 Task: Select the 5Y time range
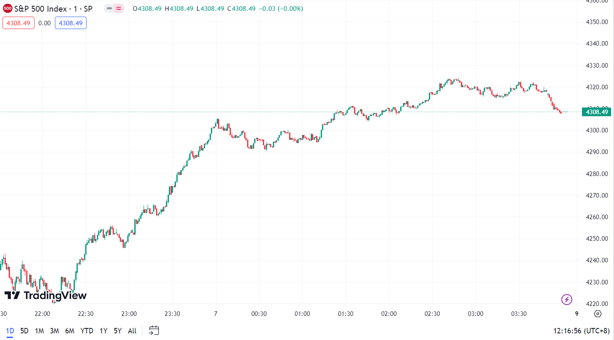[118, 331]
